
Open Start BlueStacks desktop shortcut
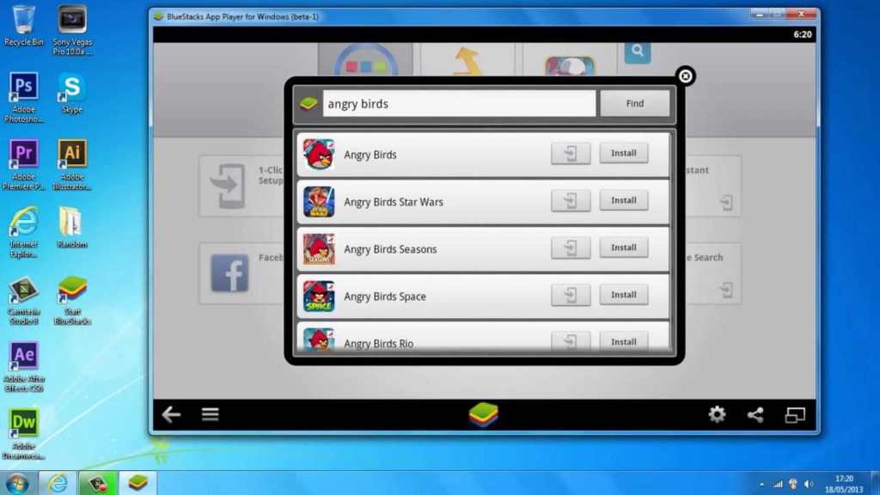tap(72, 300)
